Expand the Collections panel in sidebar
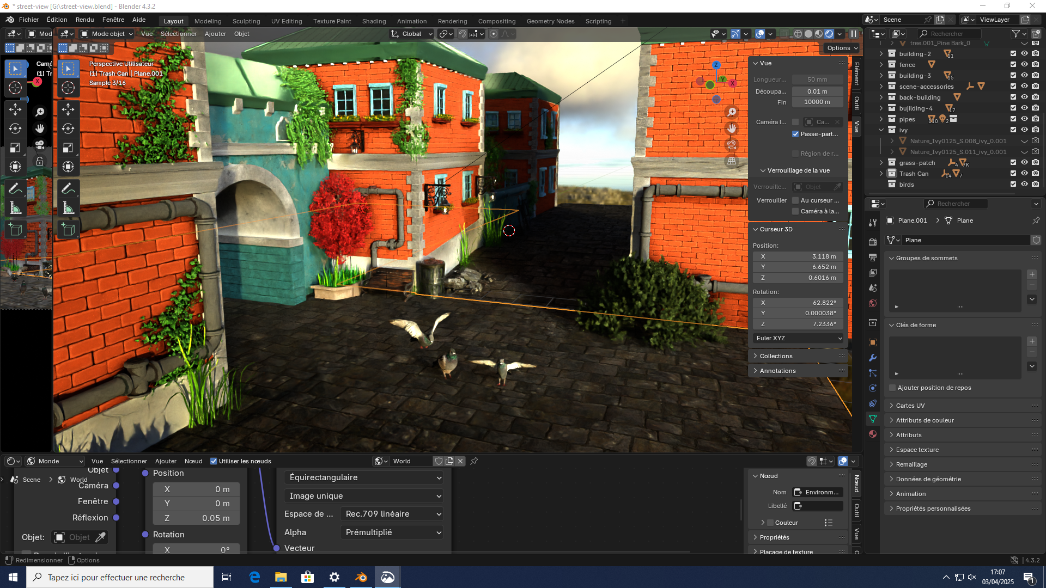 pos(798,356)
